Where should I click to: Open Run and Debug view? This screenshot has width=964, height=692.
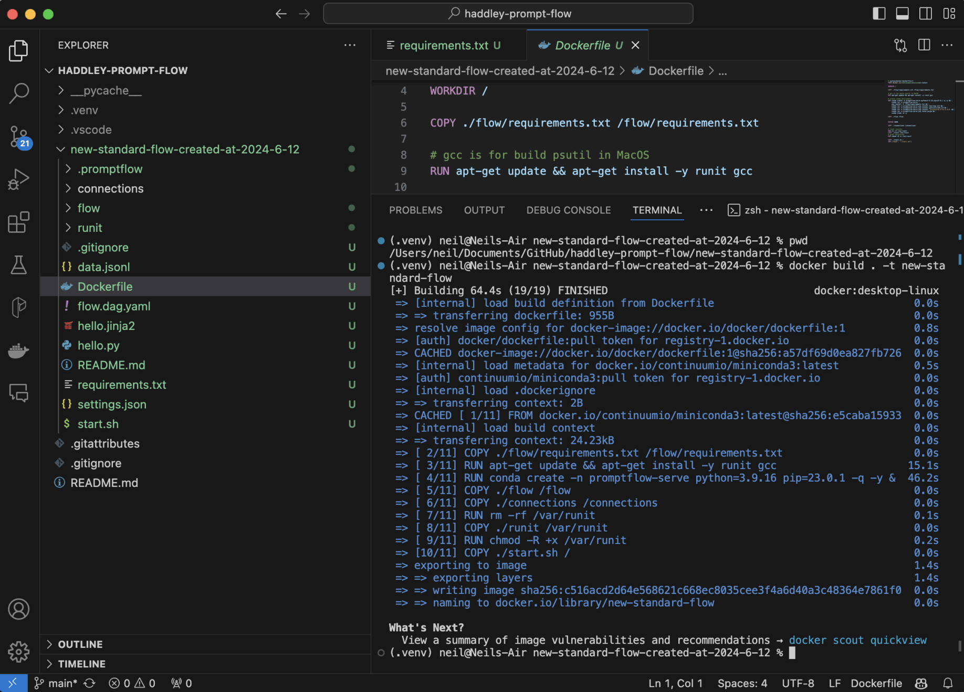coord(19,179)
